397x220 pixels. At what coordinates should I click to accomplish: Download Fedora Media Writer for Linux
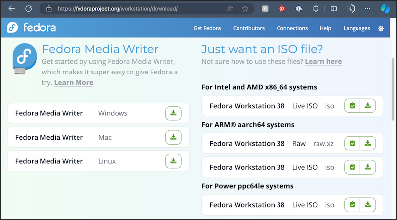pyautogui.click(x=173, y=161)
